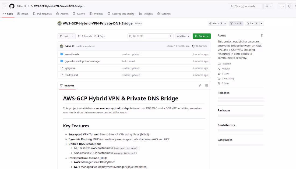Open the readme.md file
This screenshot has width=296, height=169.
[x=71, y=75]
